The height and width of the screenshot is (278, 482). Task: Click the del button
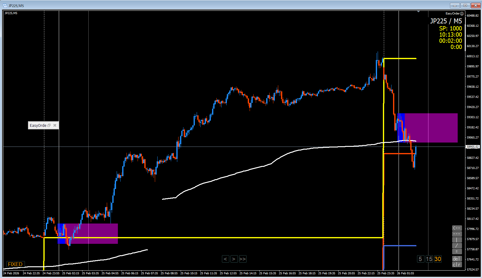pos(457,259)
